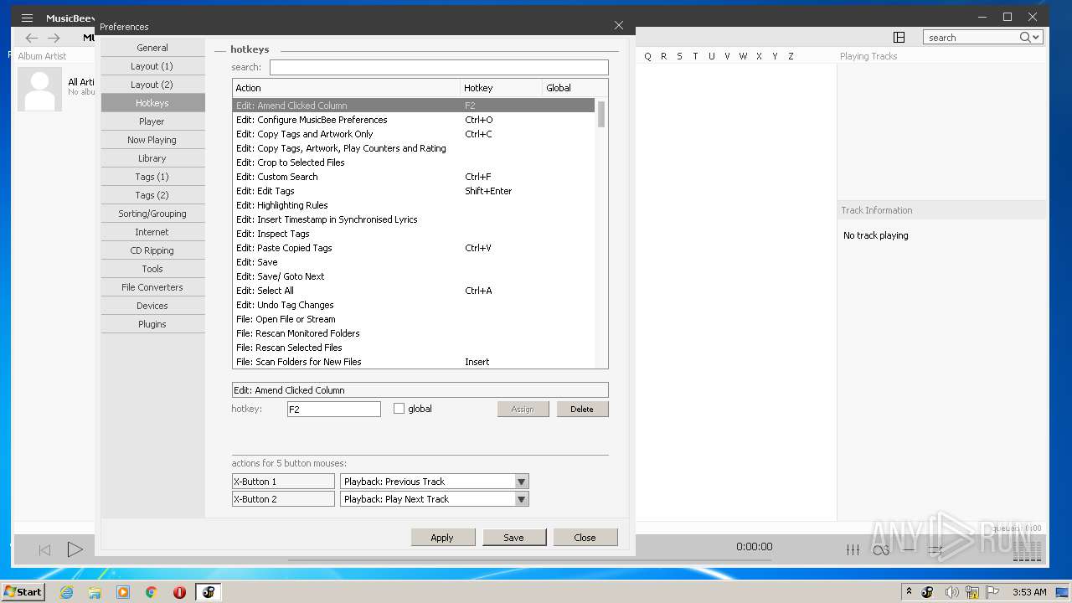This screenshot has width=1072, height=603.
Task: Open Windows Explorer folder on taskbar
Action: coord(95,592)
